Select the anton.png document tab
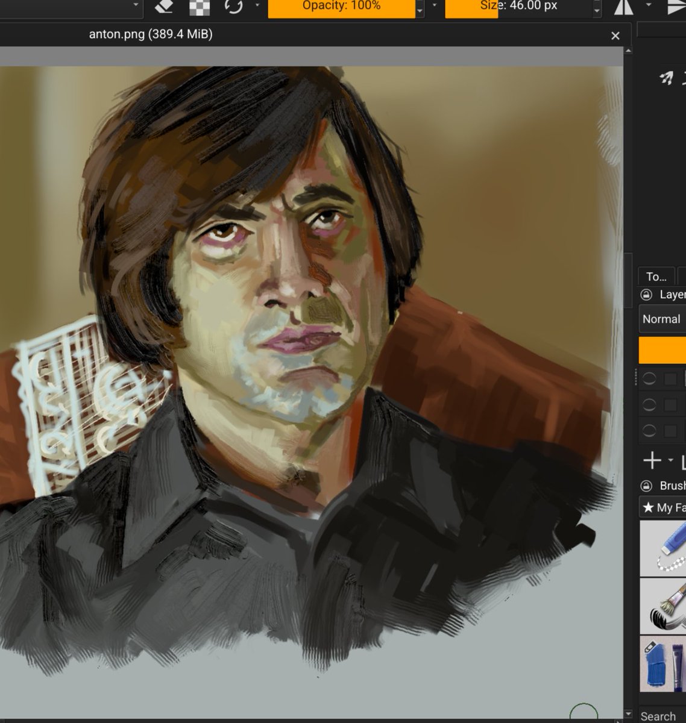The width and height of the screenshot is (686, 723). point(151,35)
